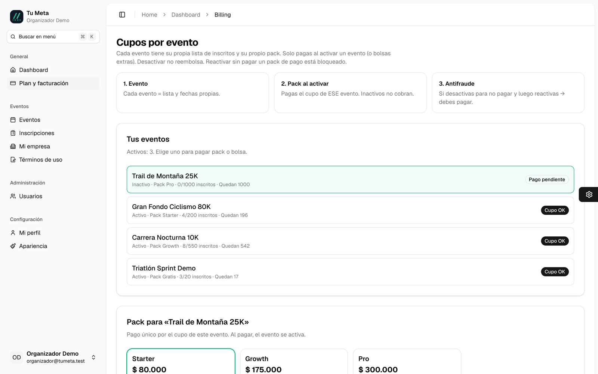Click the Administración section label
Image resolution: width=598 pixels, height=374 pixels.
[x=28, y=183]
